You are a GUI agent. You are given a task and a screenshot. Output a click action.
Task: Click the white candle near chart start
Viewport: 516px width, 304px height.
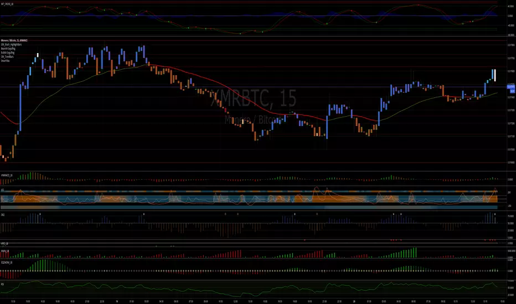click(38, 55)
